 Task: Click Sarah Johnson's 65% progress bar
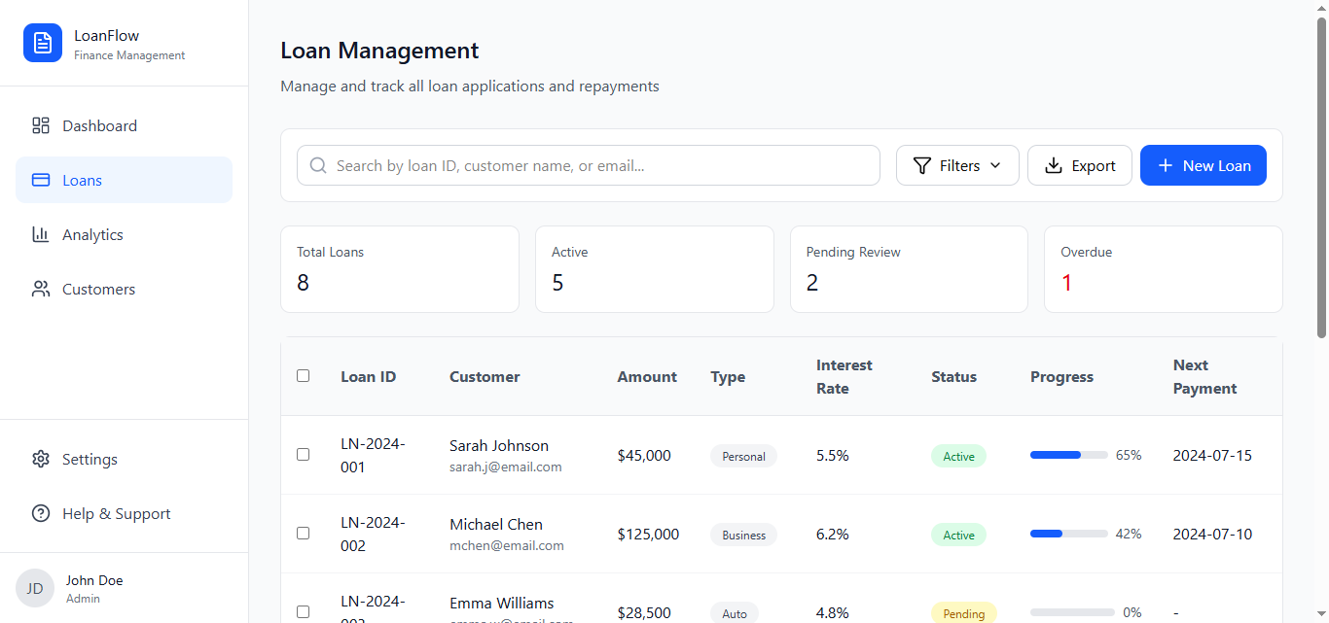[1068, 455]
